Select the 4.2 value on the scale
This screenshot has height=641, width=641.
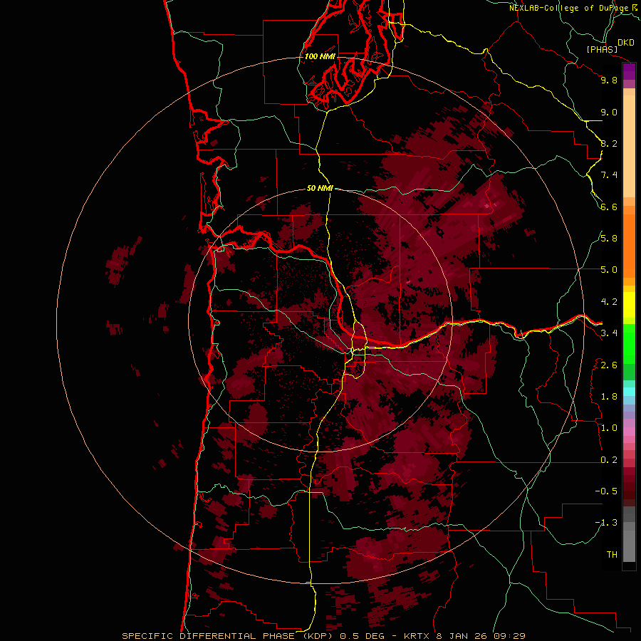click(x=609, y=302)
